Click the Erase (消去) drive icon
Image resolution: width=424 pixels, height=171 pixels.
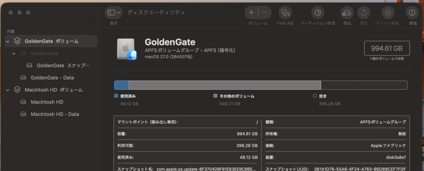[x=347, y=12]
